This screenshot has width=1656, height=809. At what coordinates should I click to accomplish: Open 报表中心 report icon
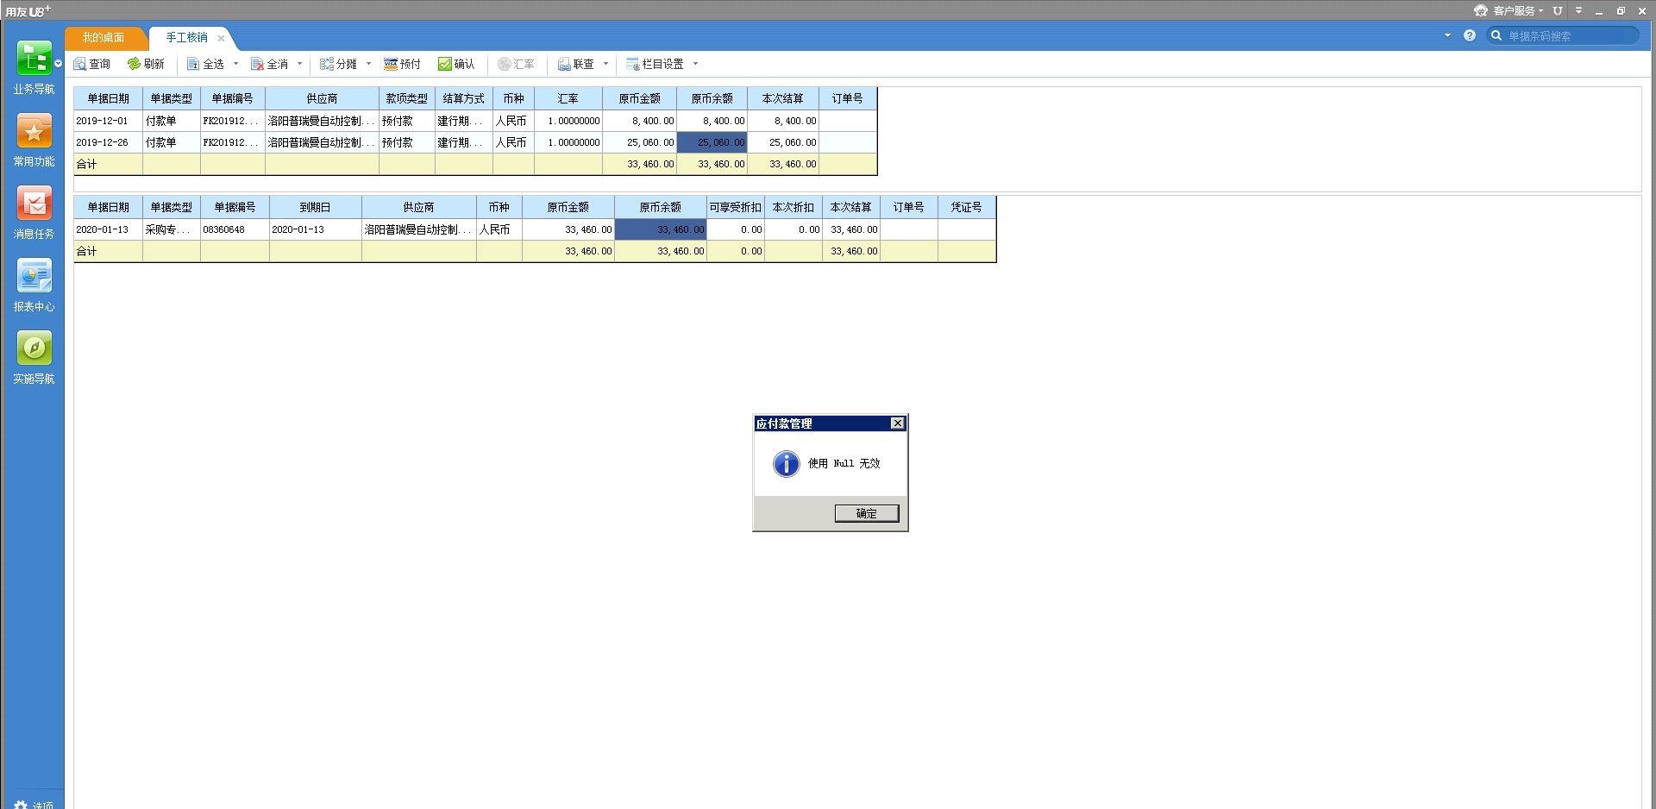(34, 276)
